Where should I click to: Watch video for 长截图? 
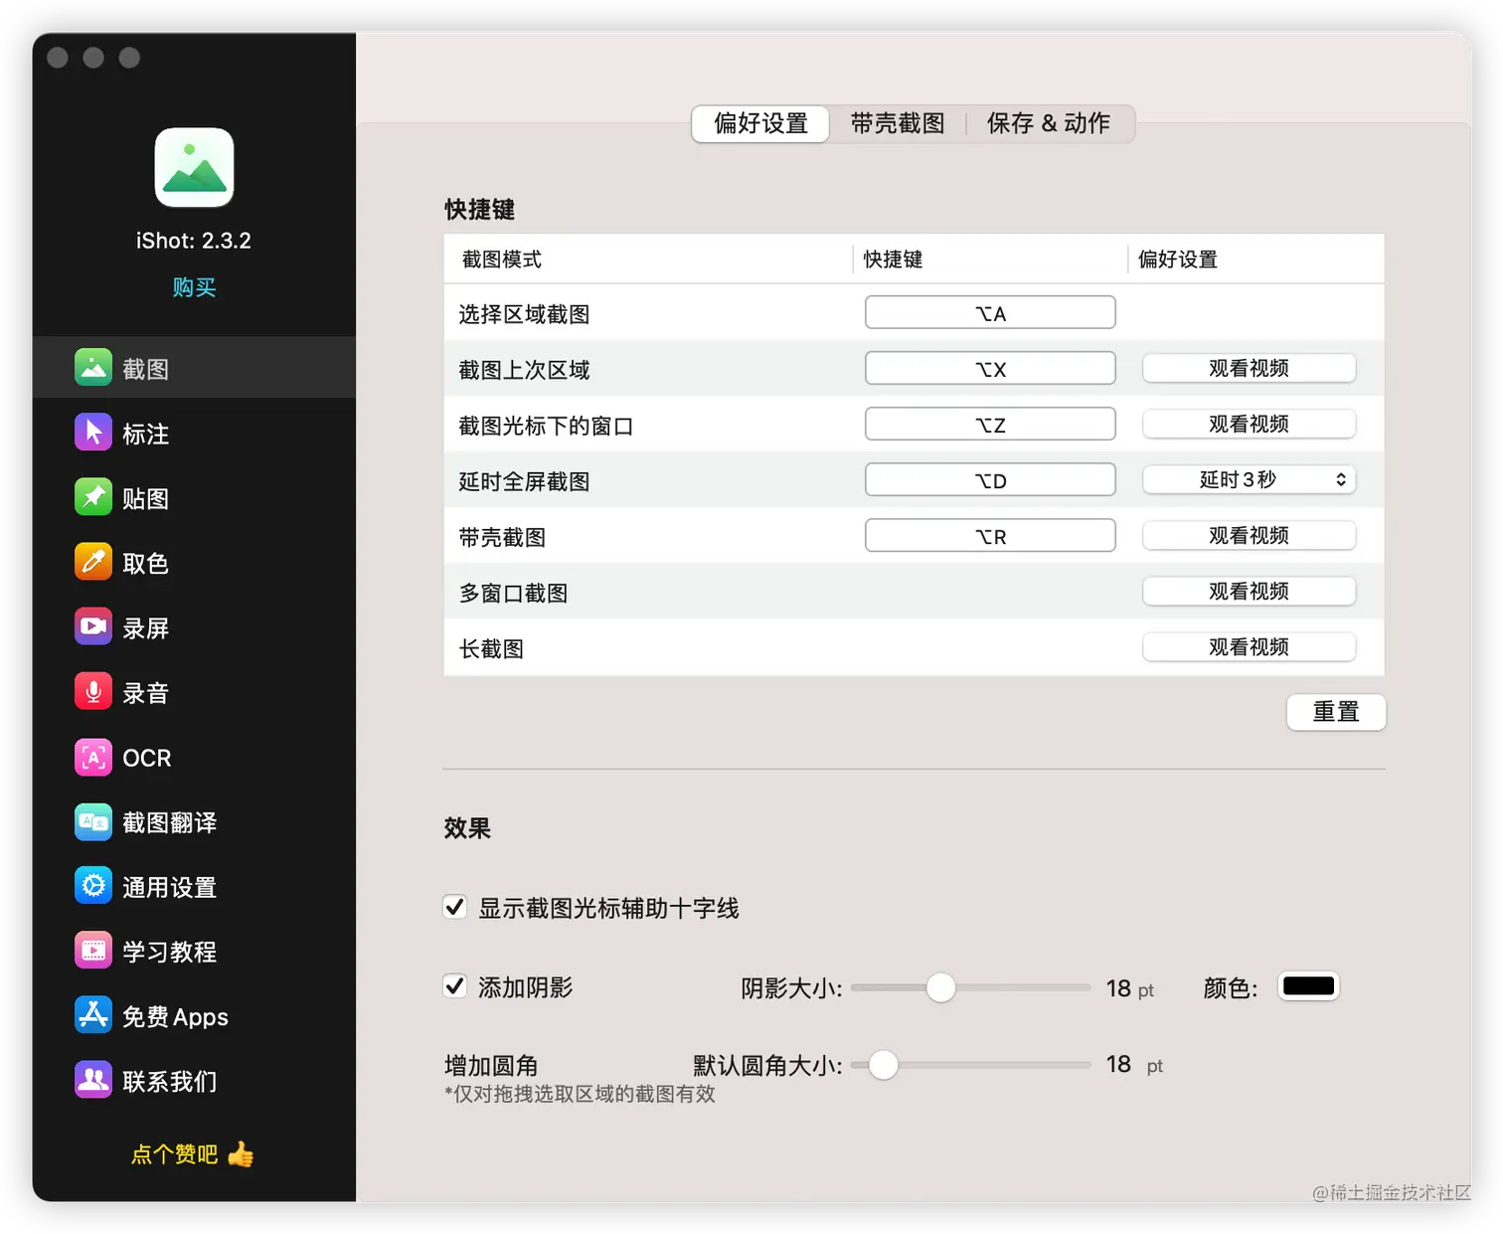tap(1249, 647)
